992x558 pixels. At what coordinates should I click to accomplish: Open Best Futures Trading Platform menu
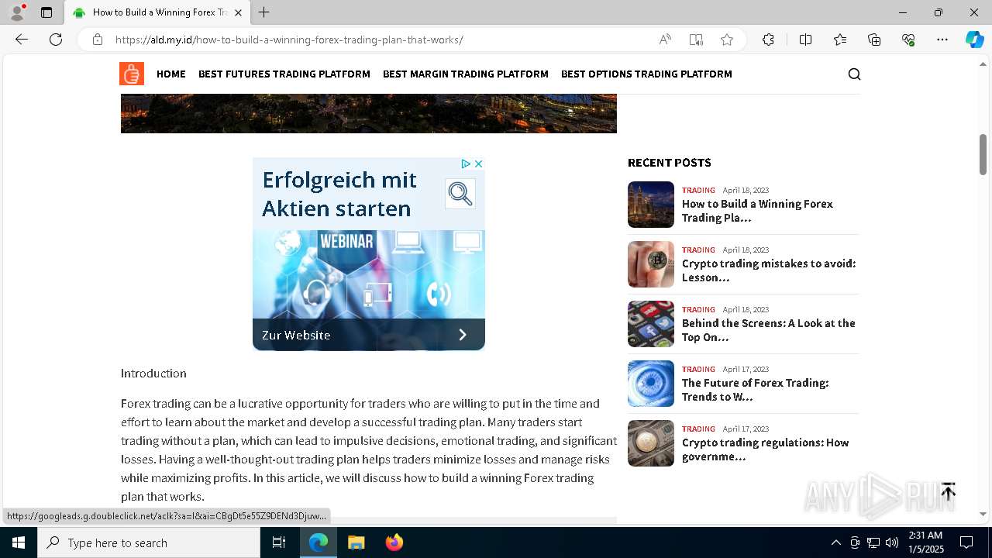point(284,74)
